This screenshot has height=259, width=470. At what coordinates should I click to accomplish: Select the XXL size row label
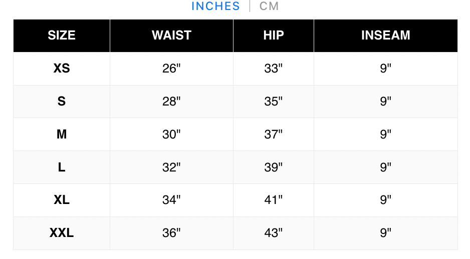point(62,232)
